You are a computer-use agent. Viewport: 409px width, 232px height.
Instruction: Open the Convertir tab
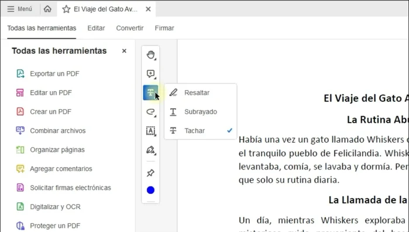tap(130, 28)
